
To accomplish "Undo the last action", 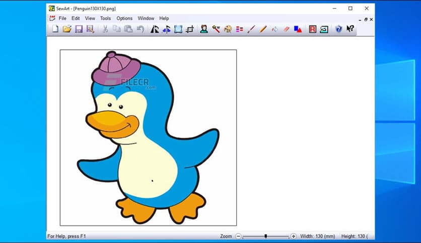I will coord(140,29).
